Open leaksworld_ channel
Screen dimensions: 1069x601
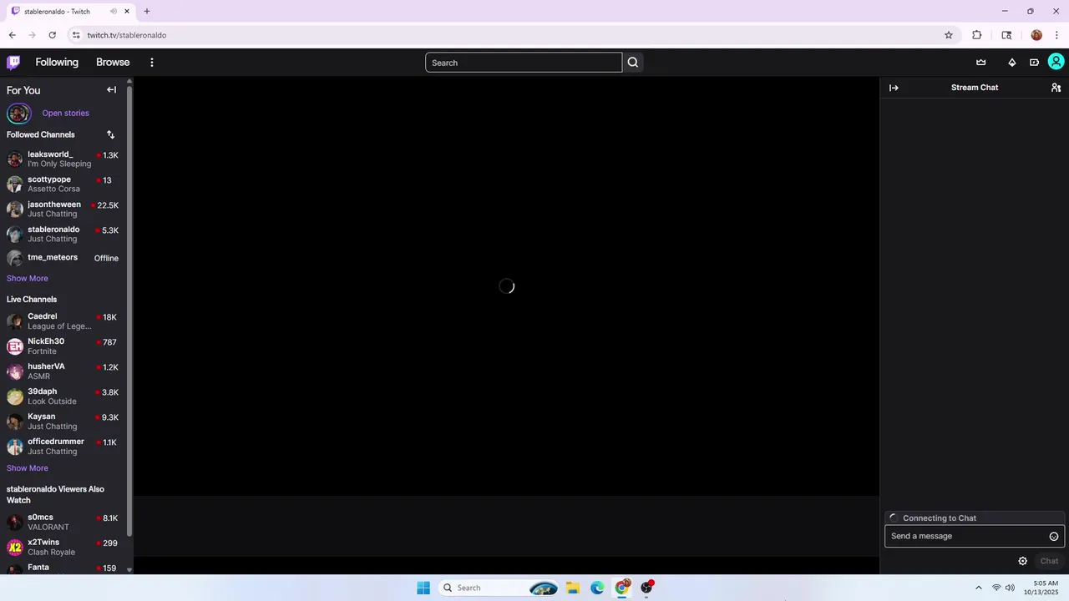point(63,159)
